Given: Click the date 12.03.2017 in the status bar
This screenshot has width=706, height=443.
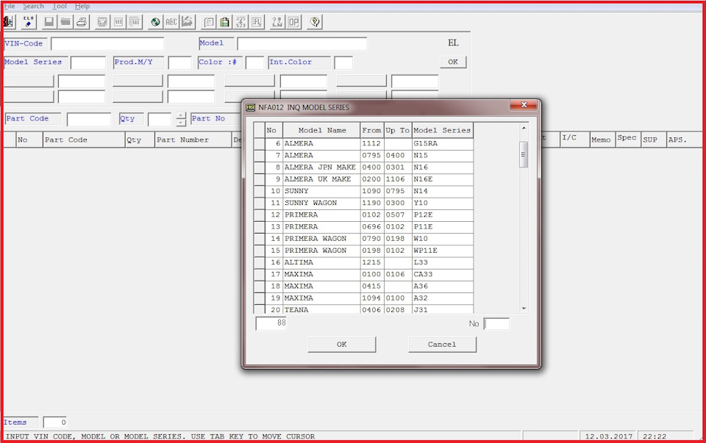Looking at the screenshot, I should 609,436.
